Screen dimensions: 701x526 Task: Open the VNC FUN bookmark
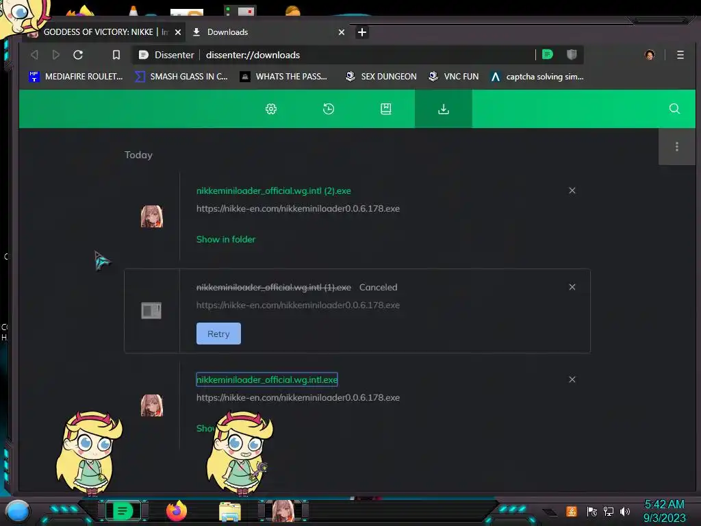[453, 77]
